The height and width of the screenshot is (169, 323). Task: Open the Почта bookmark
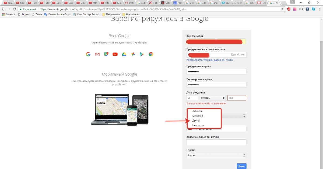[x=37, y=14]
